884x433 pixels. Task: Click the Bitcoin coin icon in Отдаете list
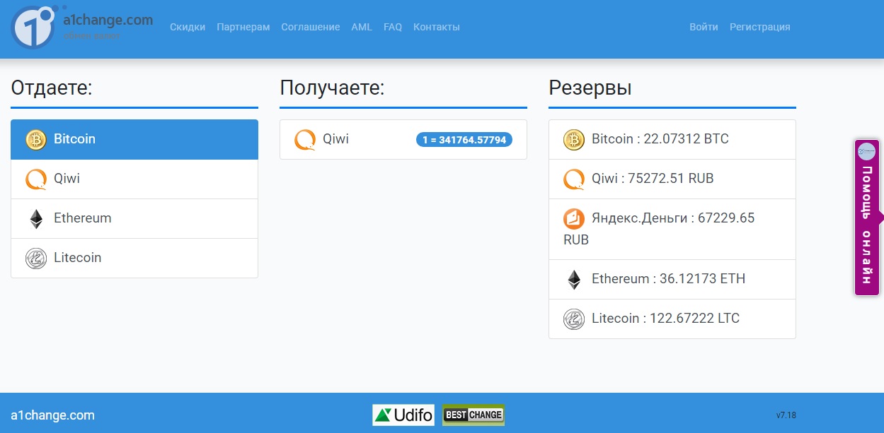tap(36, 140)
